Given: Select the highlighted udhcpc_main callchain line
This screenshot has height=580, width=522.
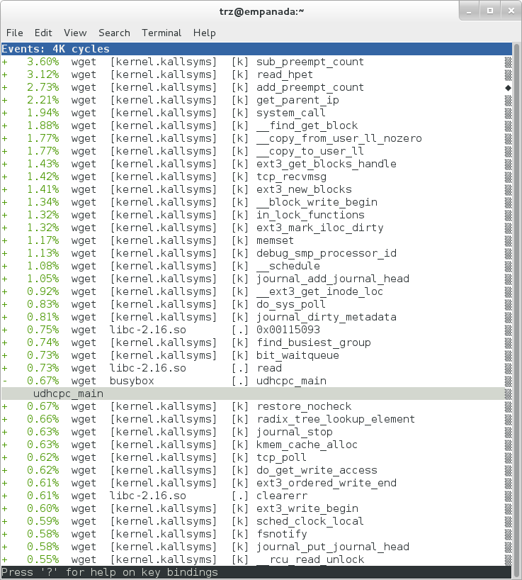Looking at the screenshot, I should [68, 394].
